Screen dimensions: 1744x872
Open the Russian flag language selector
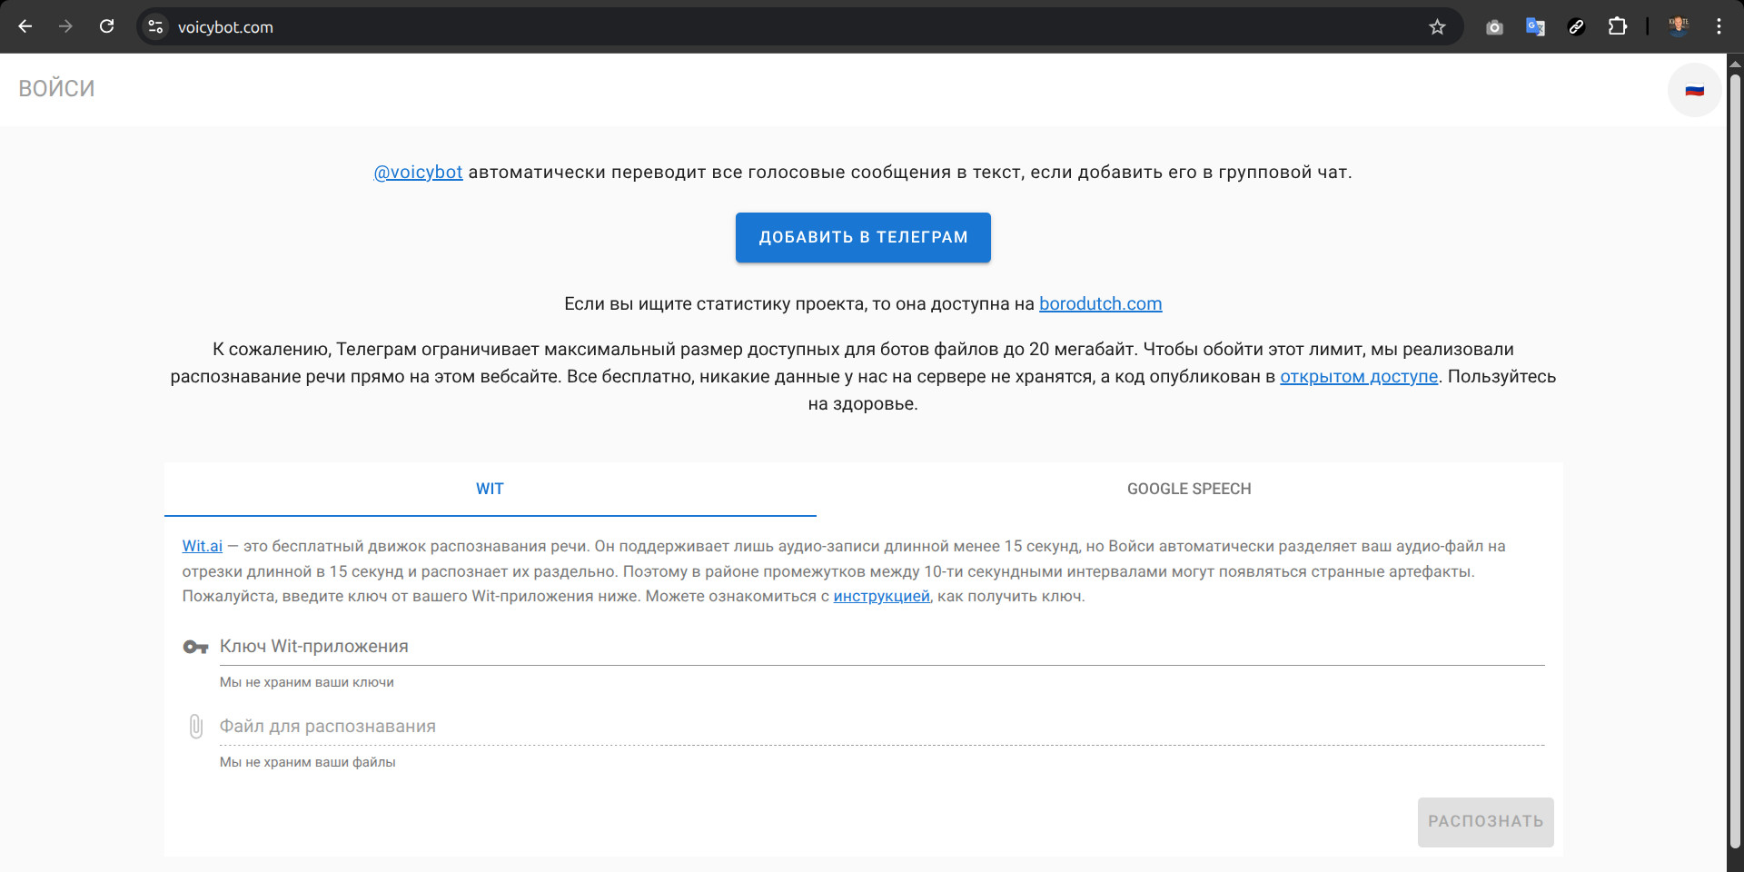click(x=1694, y=90)
